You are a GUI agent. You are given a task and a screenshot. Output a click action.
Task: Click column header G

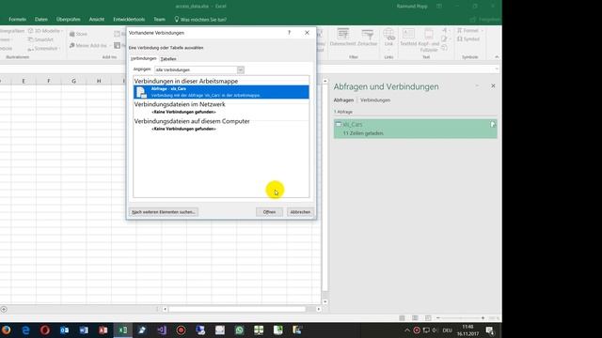coord(73,81)
